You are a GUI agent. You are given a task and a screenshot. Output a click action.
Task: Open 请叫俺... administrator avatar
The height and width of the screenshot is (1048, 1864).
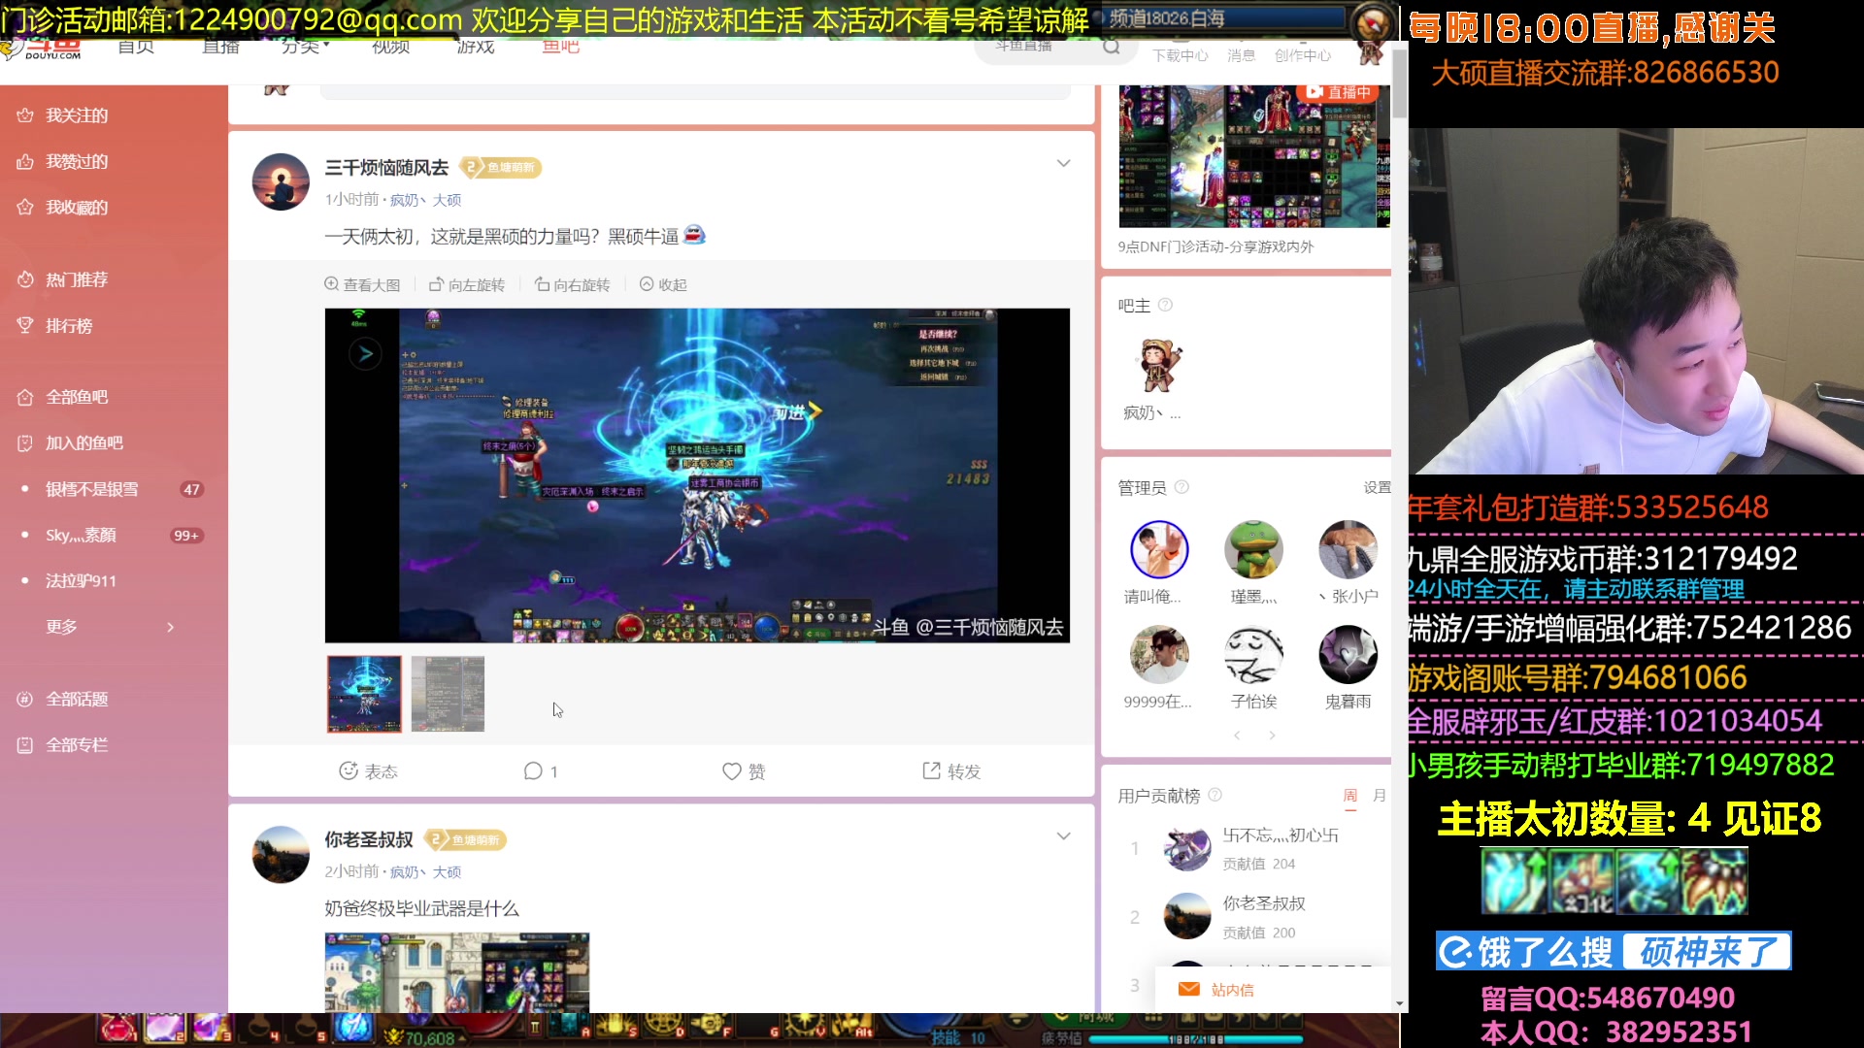pyautogui.click(x=1159, y=549)
